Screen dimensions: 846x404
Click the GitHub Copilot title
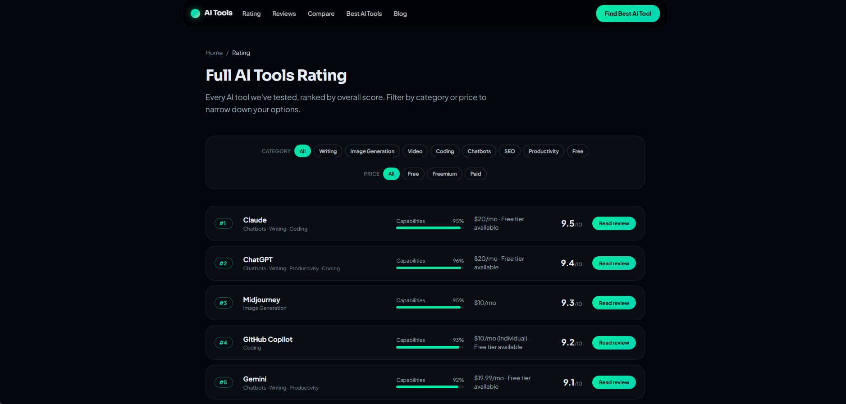pyautogui.click(x=268, y=340)
